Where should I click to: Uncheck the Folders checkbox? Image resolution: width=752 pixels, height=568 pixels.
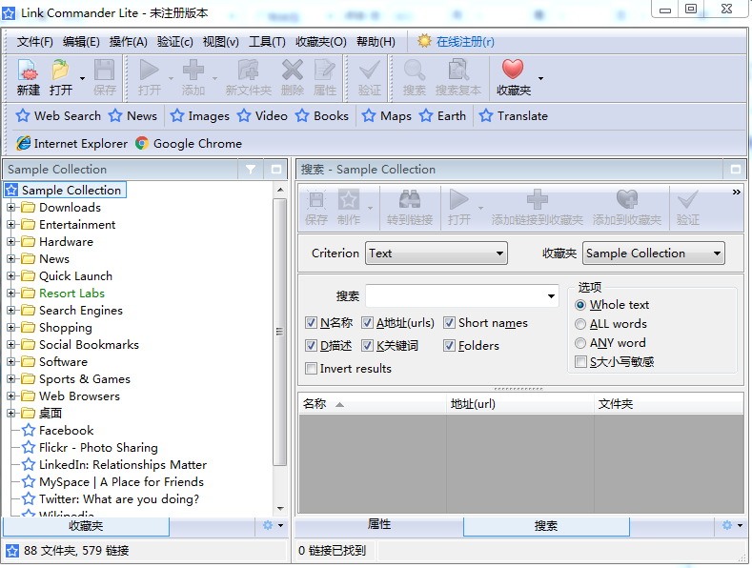tap(449, 345)
